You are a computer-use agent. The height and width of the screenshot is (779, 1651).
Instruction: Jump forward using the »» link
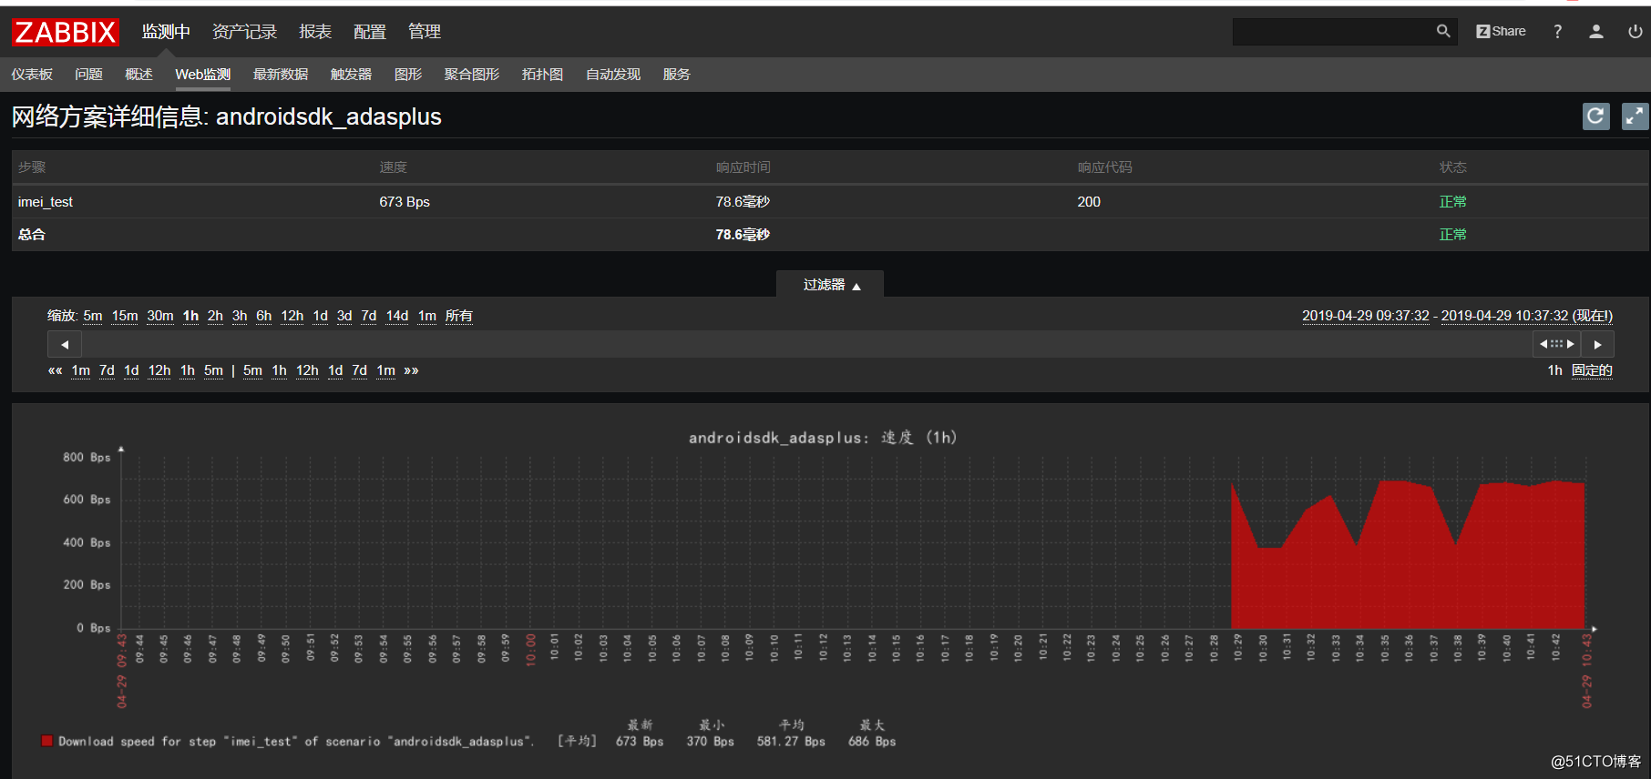coord(411,370)
